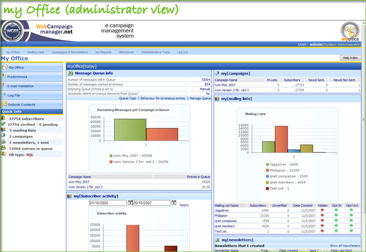Click the Log File icon
Image resolution: width=366 pixels, height=252 pixels.
click(x=4, y=94)
